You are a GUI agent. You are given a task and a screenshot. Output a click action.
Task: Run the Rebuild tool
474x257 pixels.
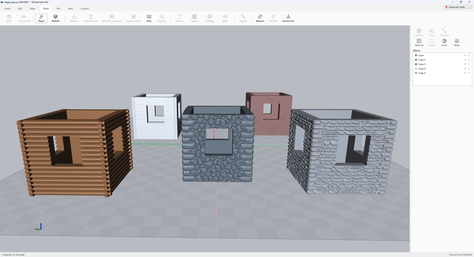pyautogui.click(x=56, y=18)
